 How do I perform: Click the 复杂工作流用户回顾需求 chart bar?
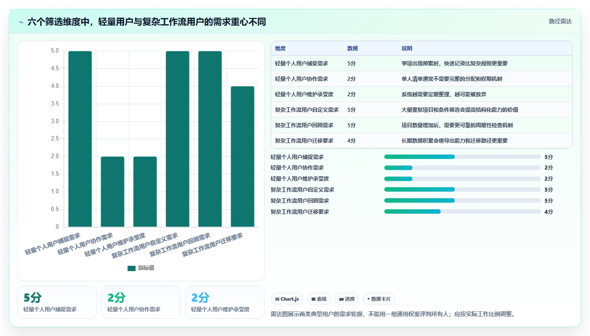click(210, 139)
